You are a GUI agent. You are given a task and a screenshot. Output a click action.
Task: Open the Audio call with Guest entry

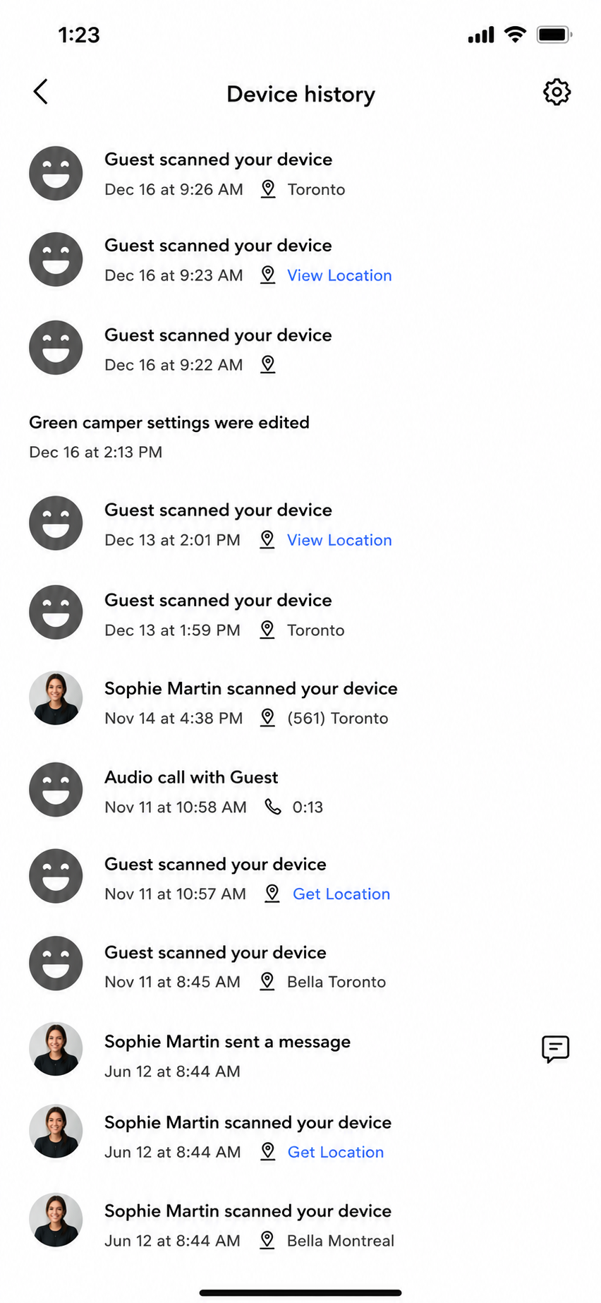pos(300,791)
